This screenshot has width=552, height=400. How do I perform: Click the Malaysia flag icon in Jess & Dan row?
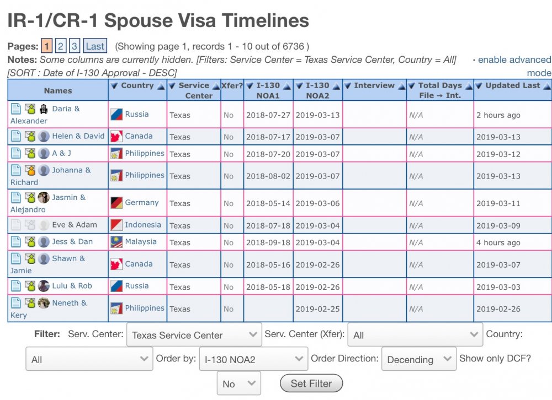click(116, 242)
